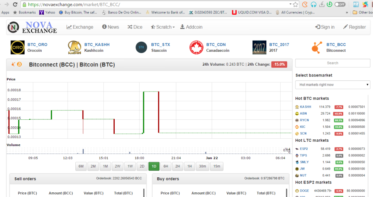Expand the Scratch menu dropdown

(x=163, y=27)
